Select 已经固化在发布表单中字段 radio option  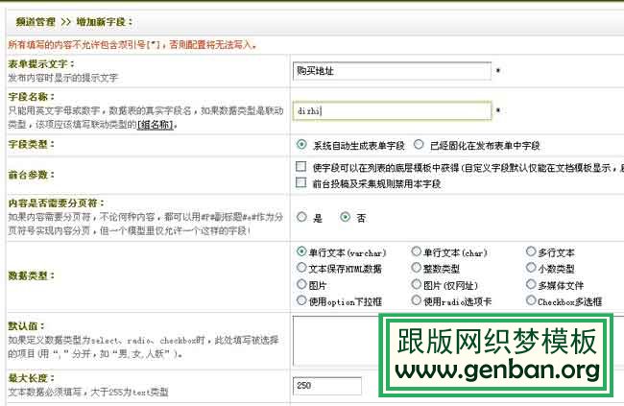coord(419,145)
